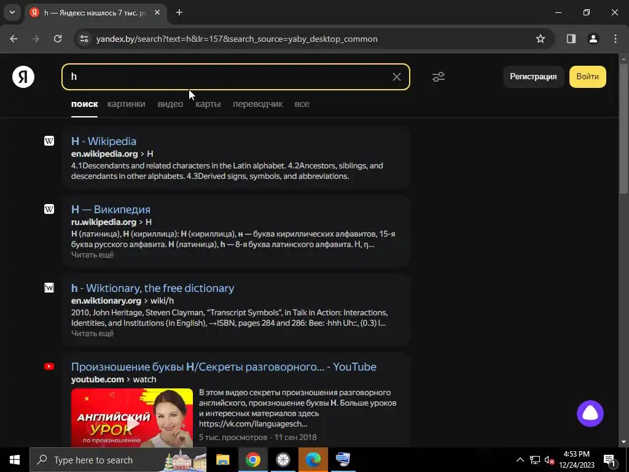This screenshot has height=472, width=629.
Task: Open network status tray icon
Action: [535, 460]
